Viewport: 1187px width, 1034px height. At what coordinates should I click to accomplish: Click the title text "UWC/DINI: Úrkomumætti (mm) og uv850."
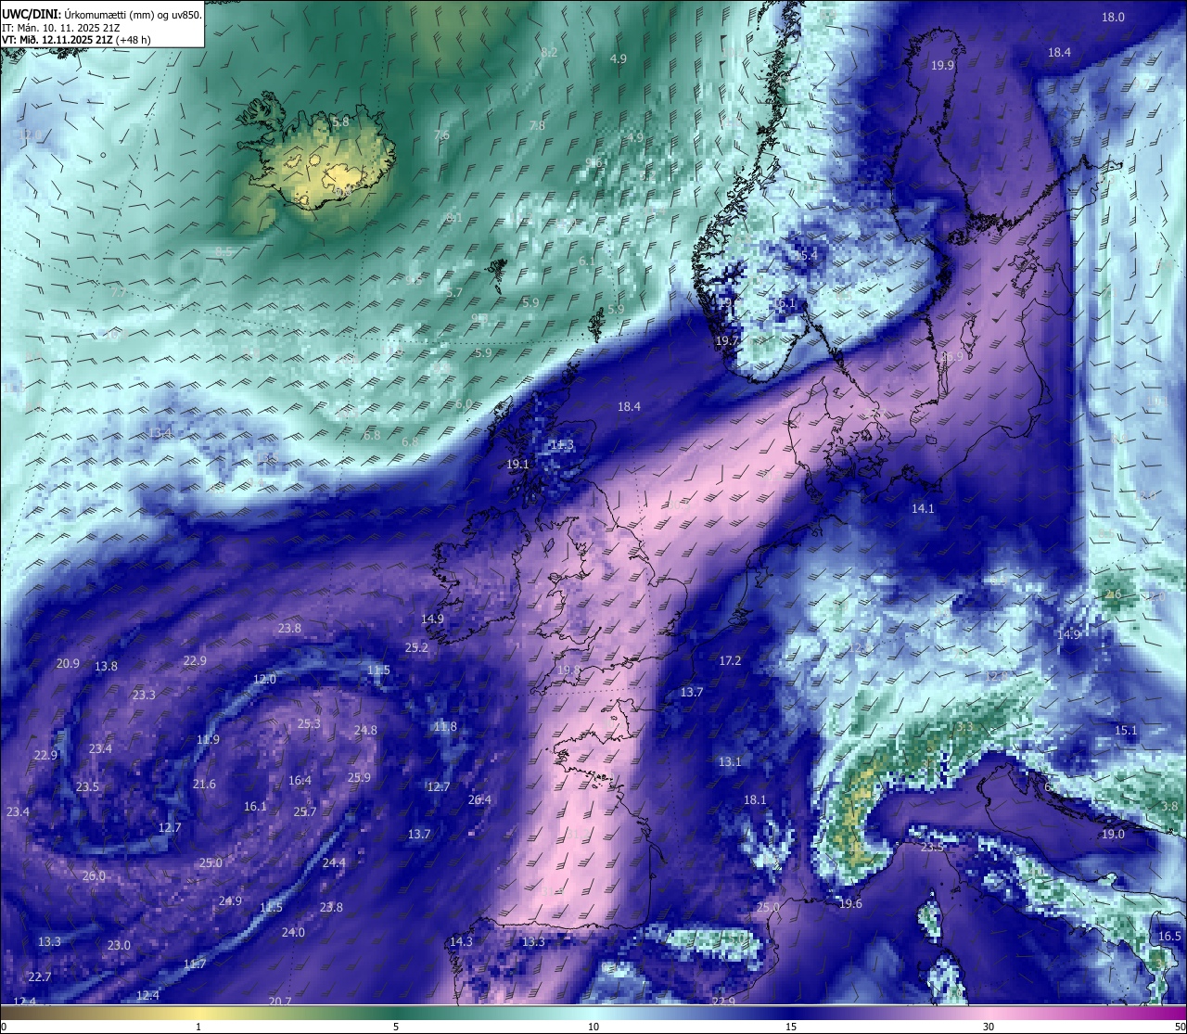click(102, 14)
